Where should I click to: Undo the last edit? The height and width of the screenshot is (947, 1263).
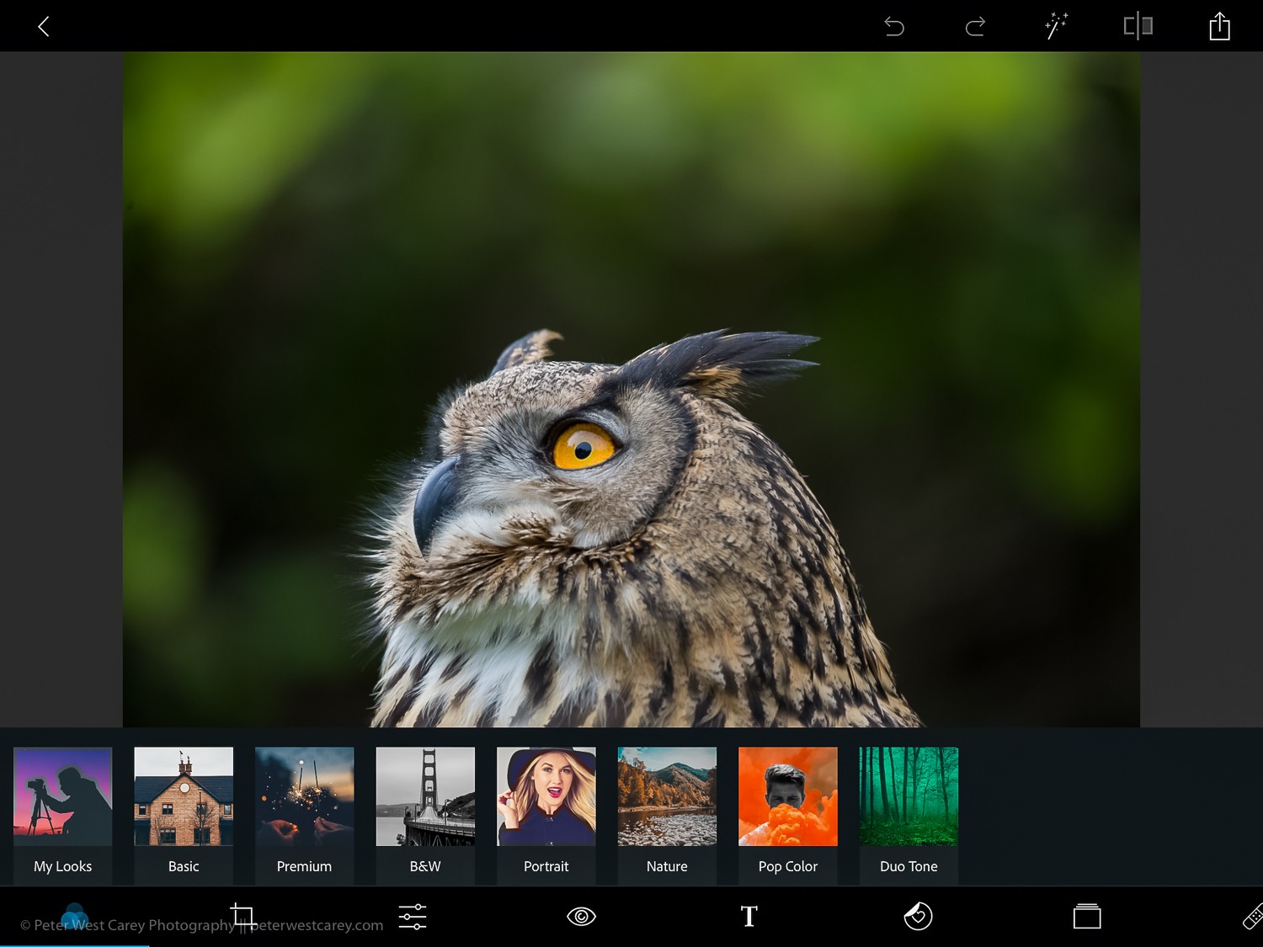(893, 27)
